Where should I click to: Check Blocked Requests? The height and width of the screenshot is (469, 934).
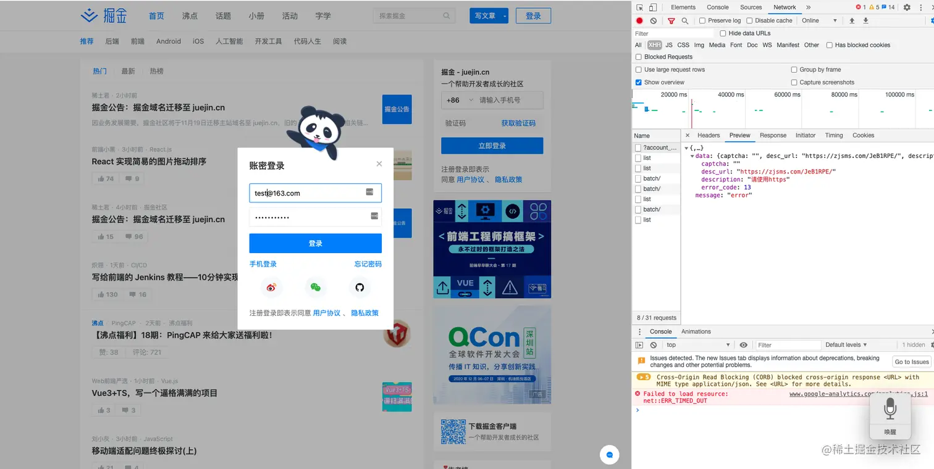(639, 57)
